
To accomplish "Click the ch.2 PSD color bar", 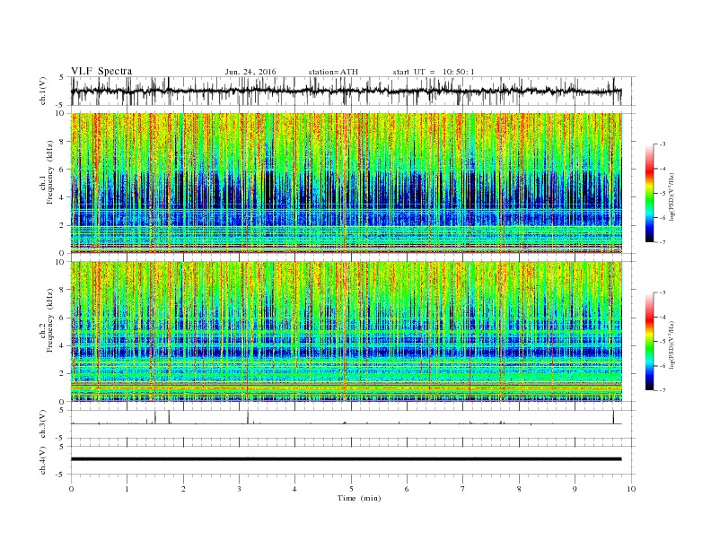I will click(650, 342).
